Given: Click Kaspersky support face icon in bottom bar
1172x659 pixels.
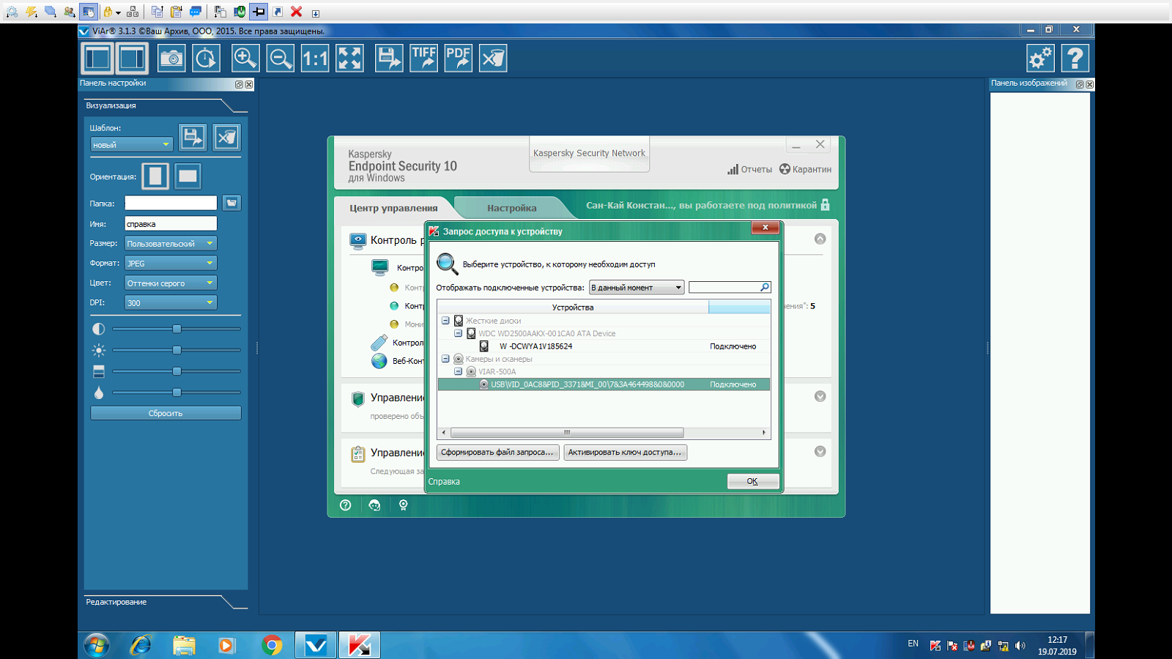Looking at the screenshot, I should pyautogui.click(x=374, y=505).
